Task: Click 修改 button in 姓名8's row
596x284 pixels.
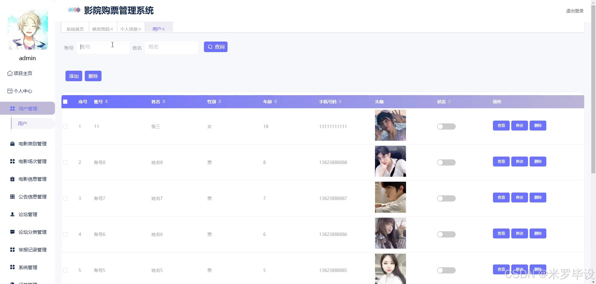Action: click(520, 162)
